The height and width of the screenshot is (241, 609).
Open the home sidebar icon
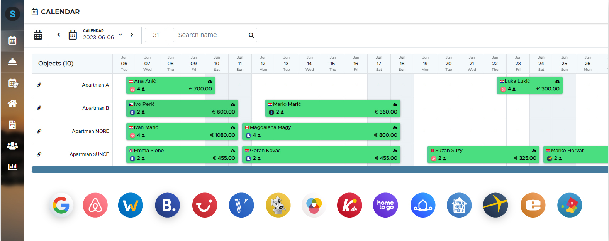click(x=12, y=103)
